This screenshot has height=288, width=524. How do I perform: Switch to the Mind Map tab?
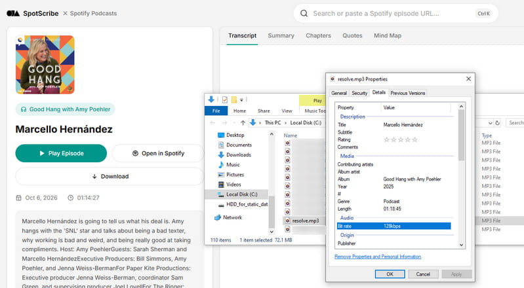pyautogui.click(x=388, y=36)
